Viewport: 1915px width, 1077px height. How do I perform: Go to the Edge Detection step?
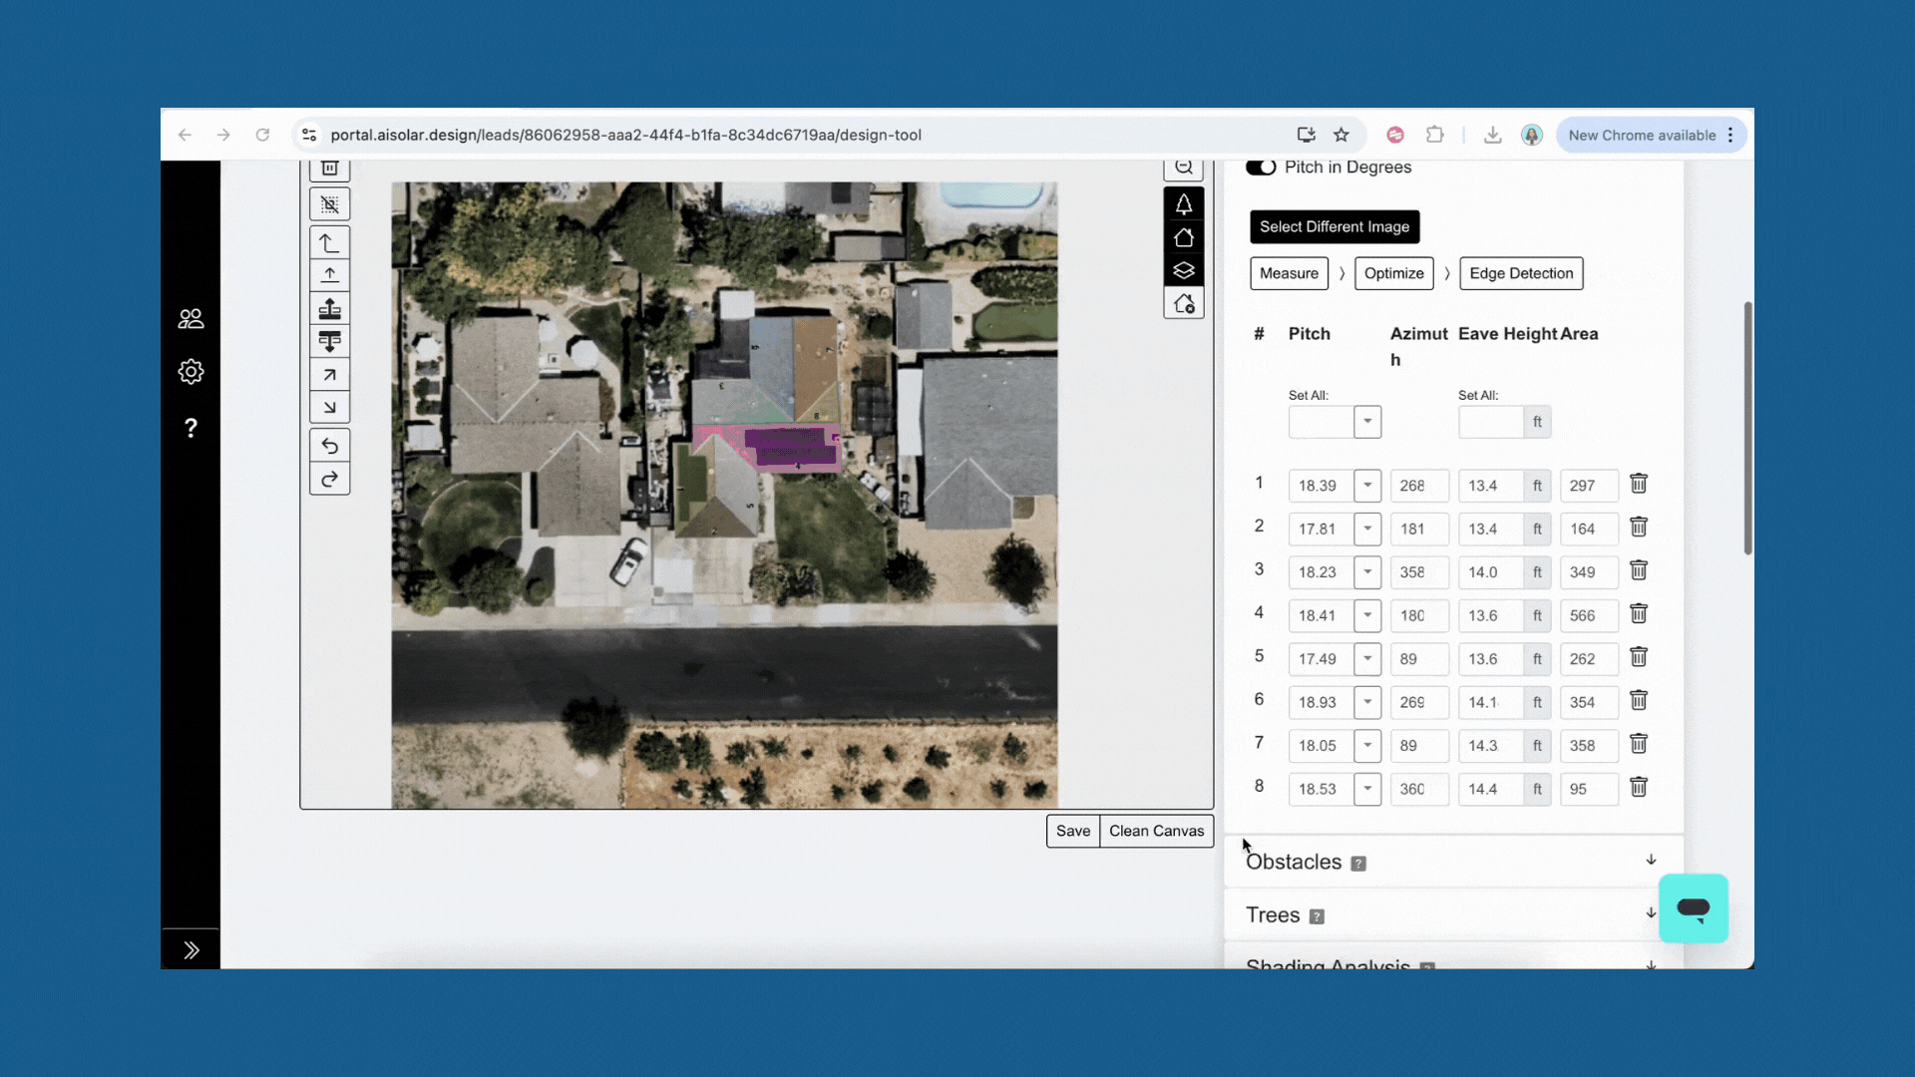coord(1521,273)
